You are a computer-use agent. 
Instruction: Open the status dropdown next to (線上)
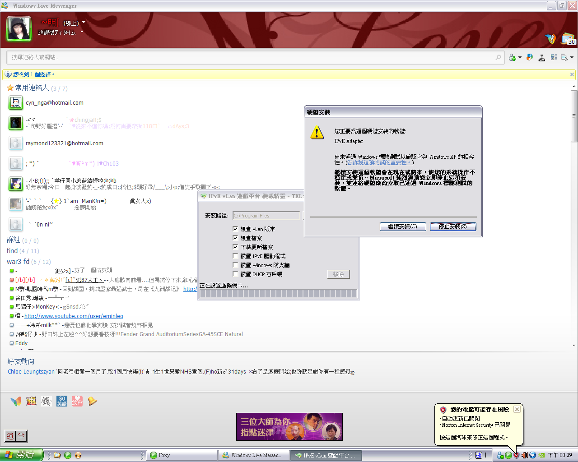point(84,23)
